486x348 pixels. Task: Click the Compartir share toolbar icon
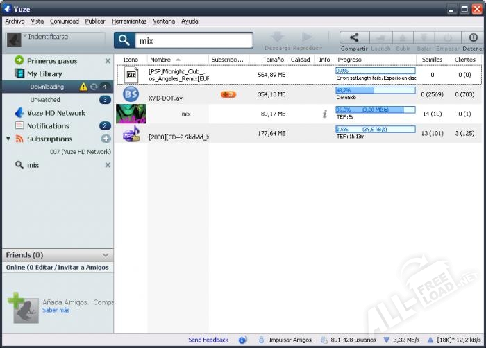354,39
